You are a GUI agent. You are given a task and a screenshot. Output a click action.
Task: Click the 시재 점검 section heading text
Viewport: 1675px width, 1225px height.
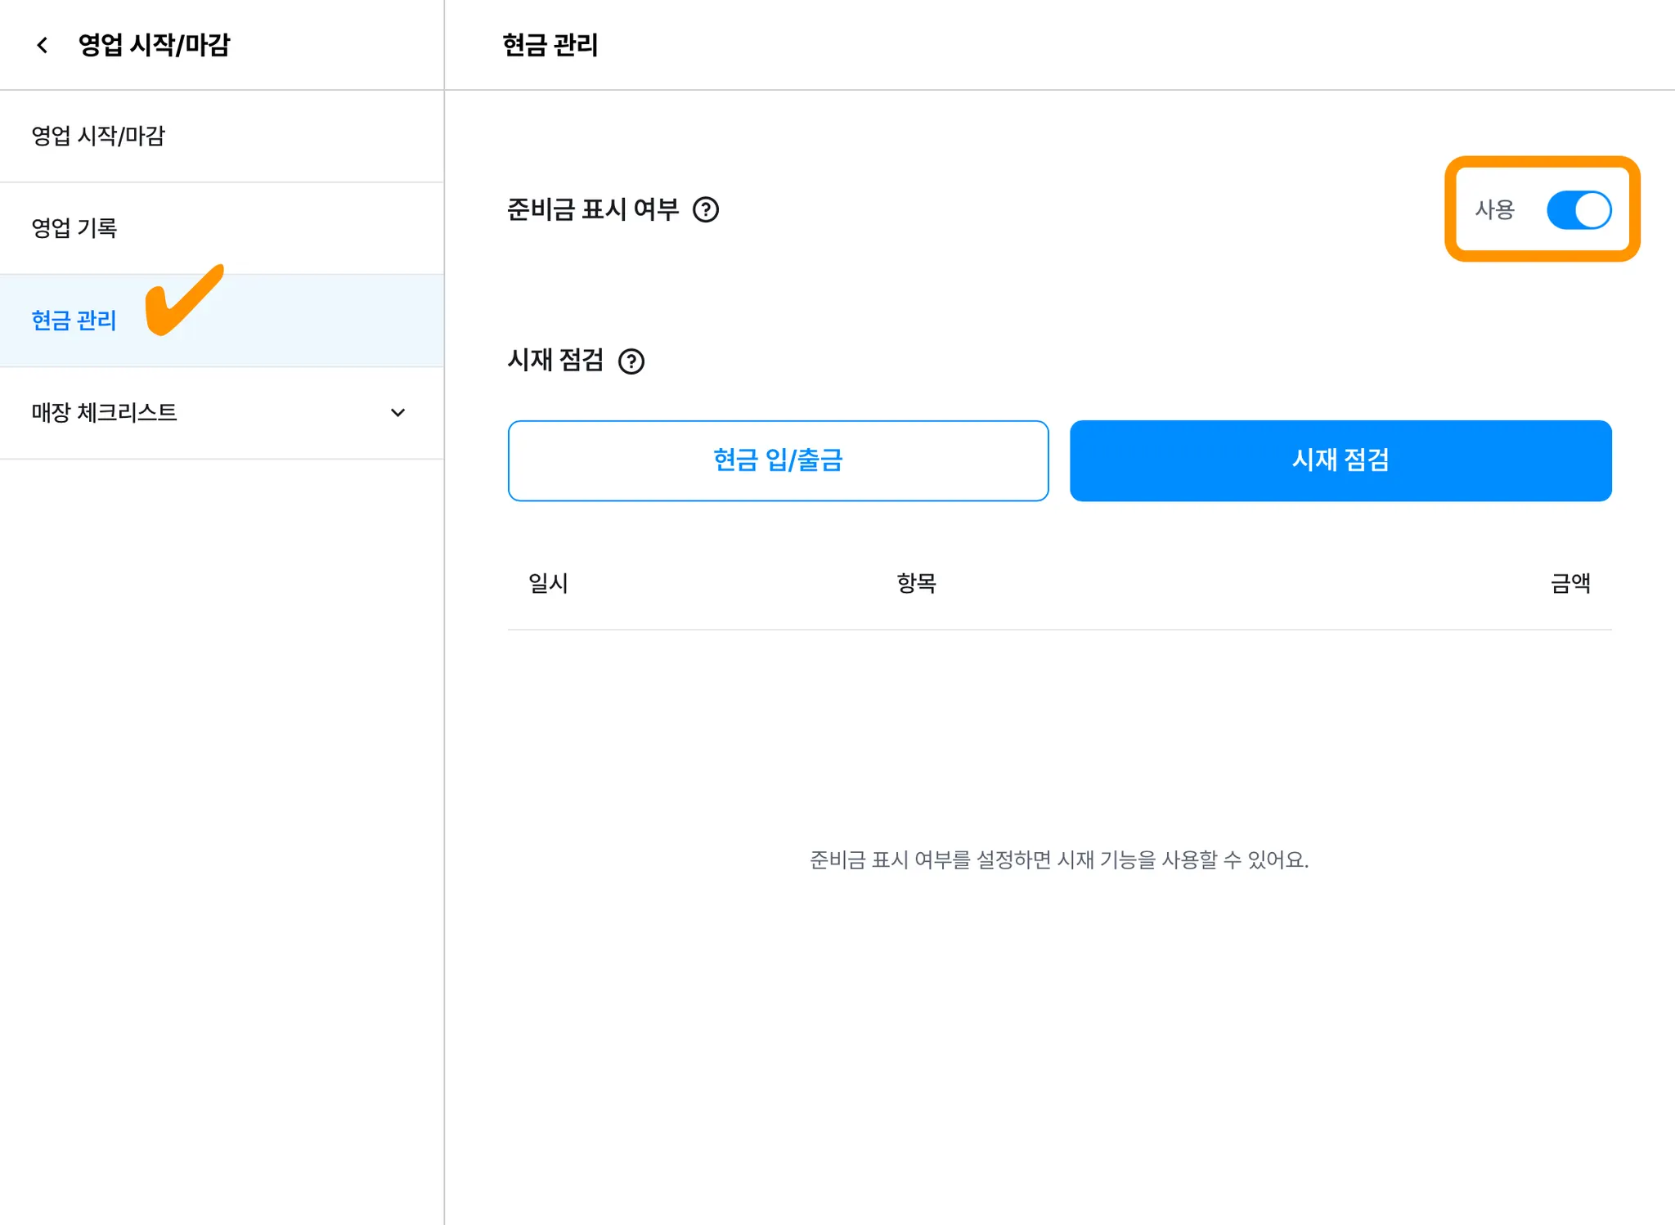(x=555, y=361)
